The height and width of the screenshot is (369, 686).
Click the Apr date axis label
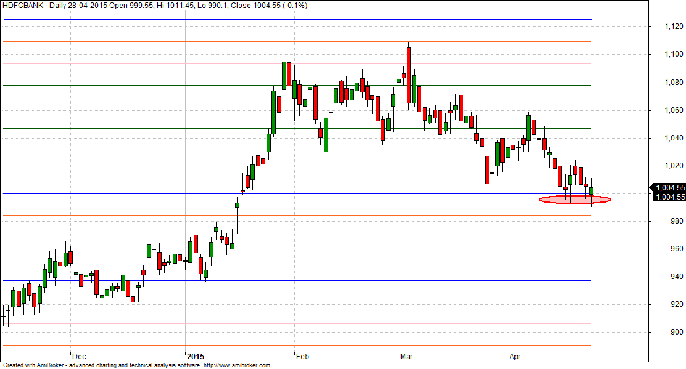515,357
